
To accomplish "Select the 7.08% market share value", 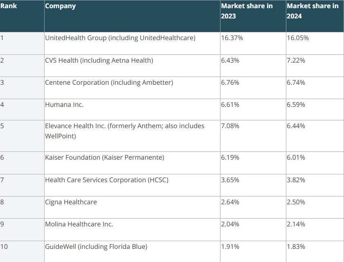I will pos(230,126).
